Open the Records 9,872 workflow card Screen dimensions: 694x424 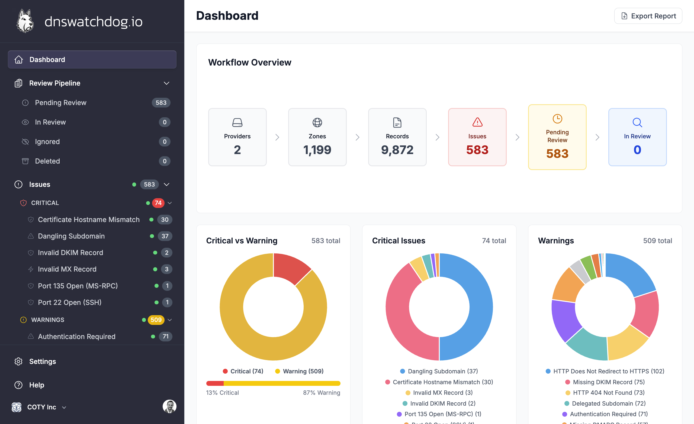pos(397,137)
